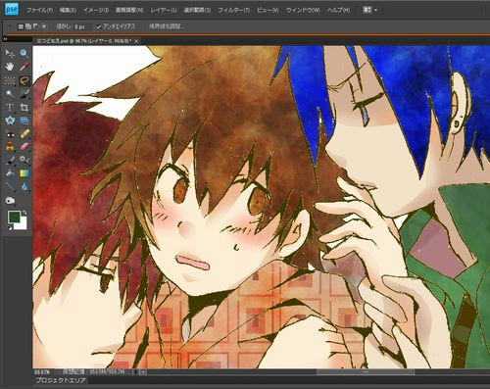Select the Spot Healing bandage tool
The width and height of the screenshot is (490, 389).
coord(24,134)
